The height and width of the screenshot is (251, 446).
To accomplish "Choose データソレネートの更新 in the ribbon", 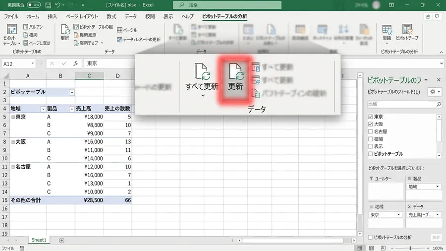I will [x=139, y=39].
